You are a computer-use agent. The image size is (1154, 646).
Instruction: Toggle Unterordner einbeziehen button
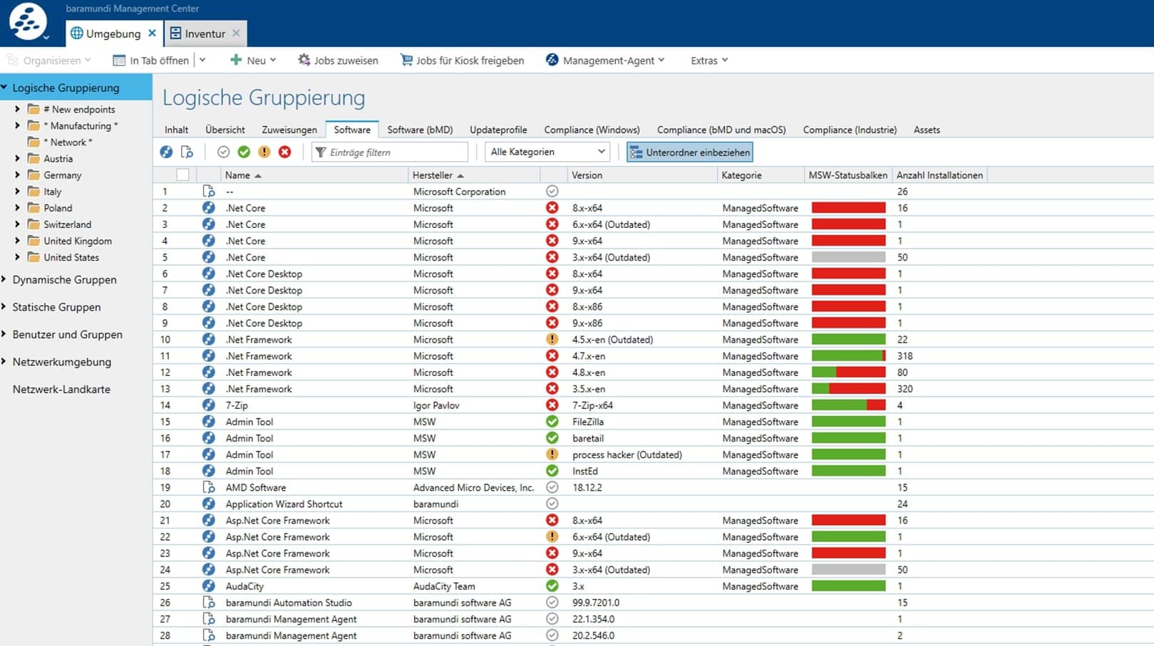pos(690,152)
